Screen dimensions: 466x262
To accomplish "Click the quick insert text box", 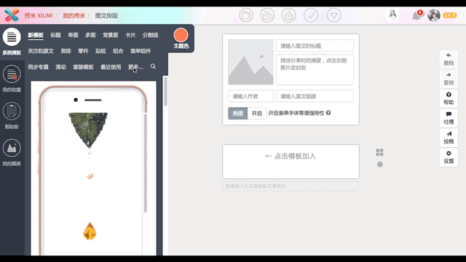I will pos(291,186).
